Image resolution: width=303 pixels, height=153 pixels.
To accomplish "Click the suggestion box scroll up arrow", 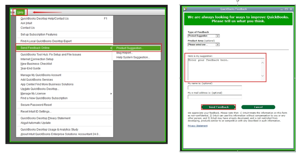I will coord(262,63).
